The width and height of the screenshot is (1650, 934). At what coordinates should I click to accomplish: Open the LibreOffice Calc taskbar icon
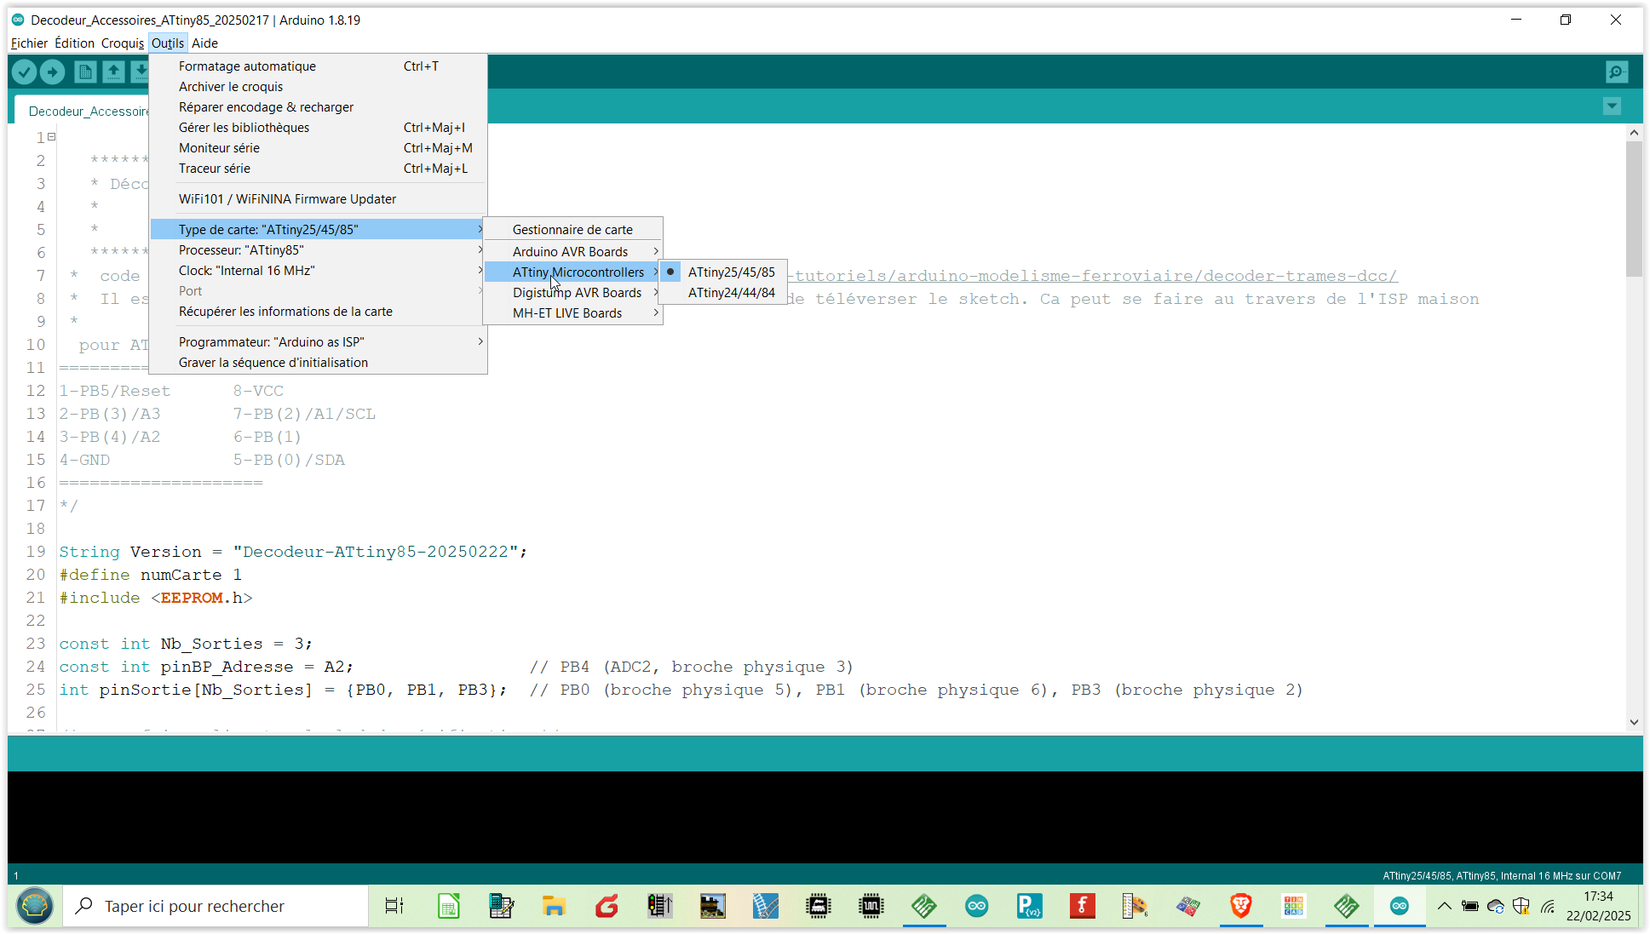449,906
